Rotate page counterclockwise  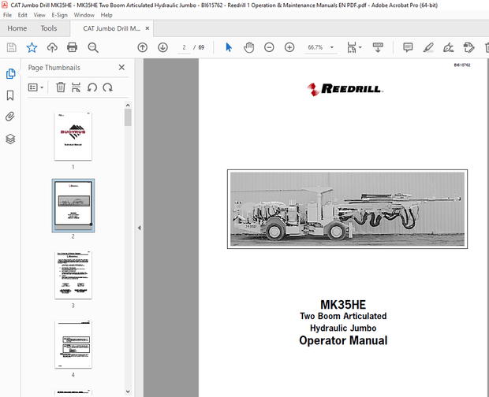click(92, 87)
